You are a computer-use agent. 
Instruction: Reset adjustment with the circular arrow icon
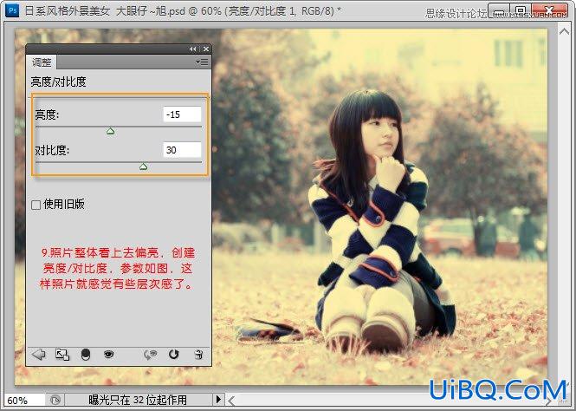[173, 355]
